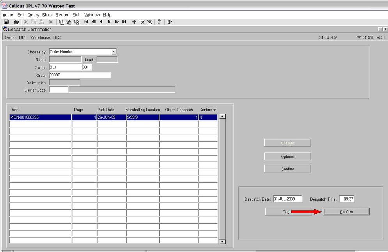Viewport: 388px width, 252px height.
Task: Click scroll up arrow of order list
Action: 222,116
